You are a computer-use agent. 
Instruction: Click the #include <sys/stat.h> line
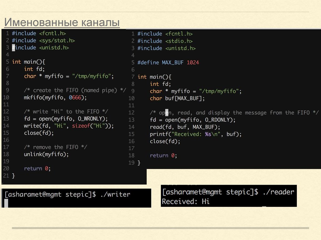click(x=43, y=40)
